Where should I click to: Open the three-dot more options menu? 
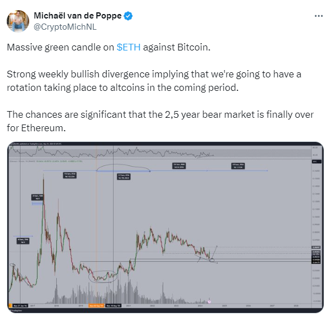click(x=319, y=16)
